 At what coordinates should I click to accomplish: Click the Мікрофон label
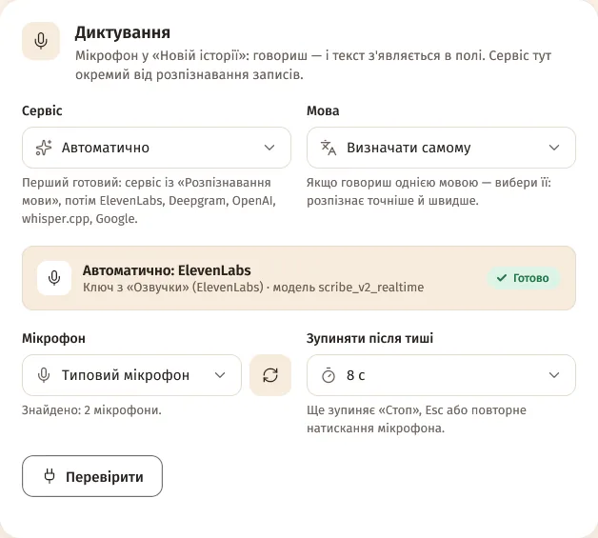53,338
